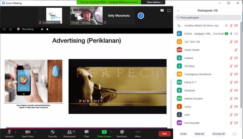The image size is (243, 139).
Task: Click the participants list scrollbar
Action: click(241, 65)
